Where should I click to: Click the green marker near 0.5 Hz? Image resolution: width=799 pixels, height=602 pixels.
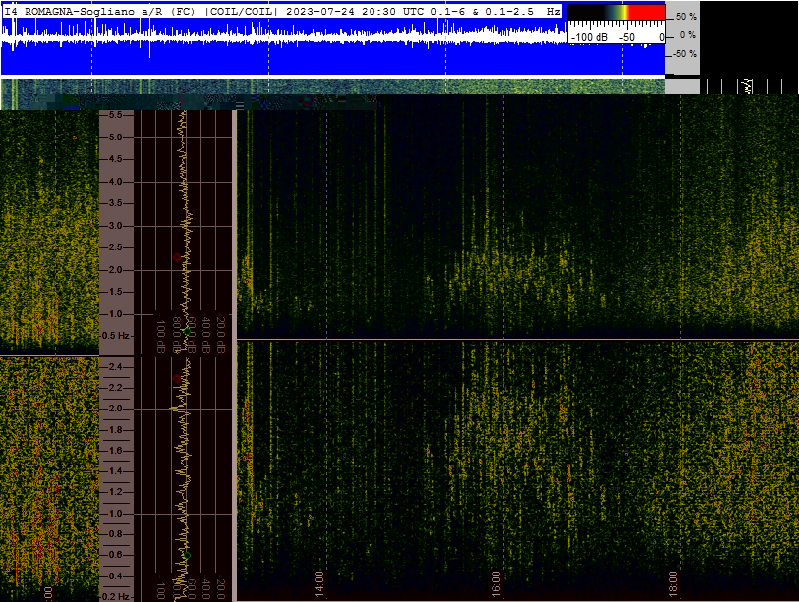pyautogui.click(x=187, y=332)
